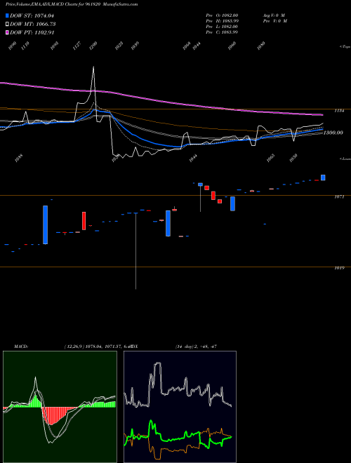Click the 1184 axis label

tap(339, 111)
